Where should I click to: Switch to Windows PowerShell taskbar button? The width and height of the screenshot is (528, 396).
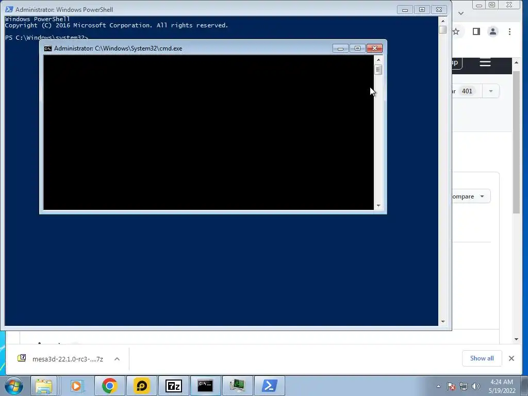269,386
